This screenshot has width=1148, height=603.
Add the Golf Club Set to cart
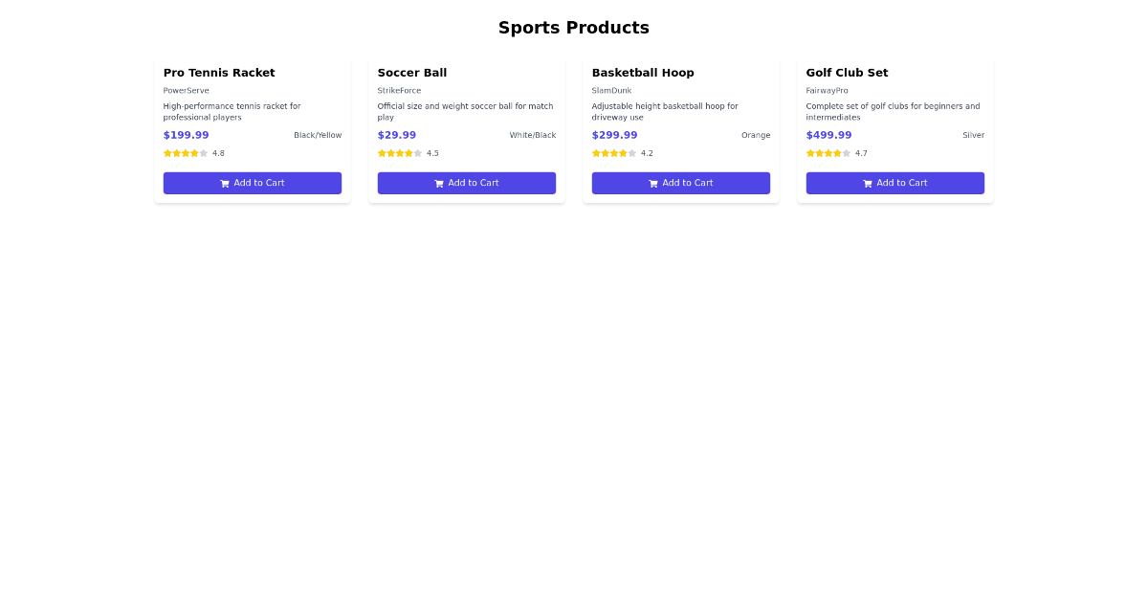point(895,183)
